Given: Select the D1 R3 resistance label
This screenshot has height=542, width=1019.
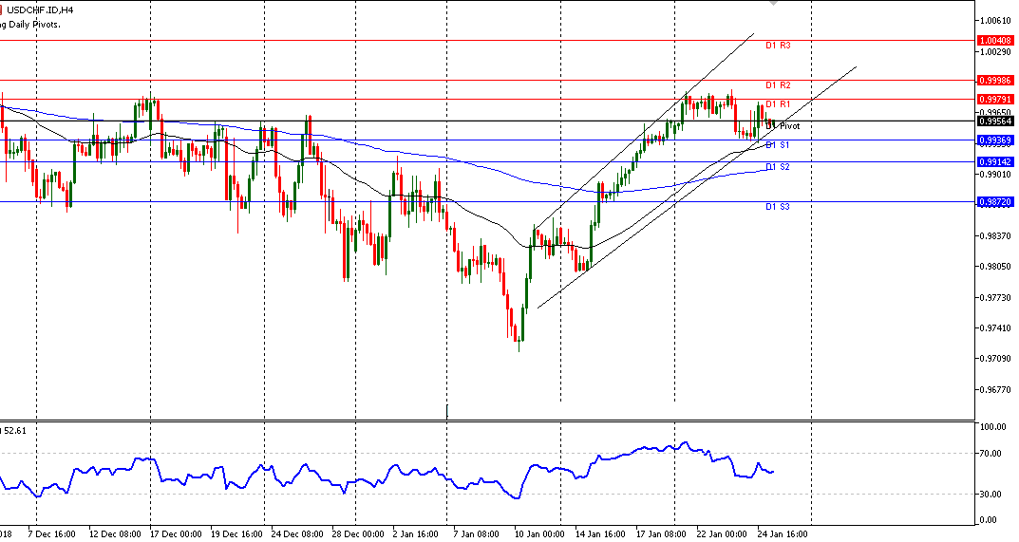Looking at the screenshot, I should click(x=779, y=46).
